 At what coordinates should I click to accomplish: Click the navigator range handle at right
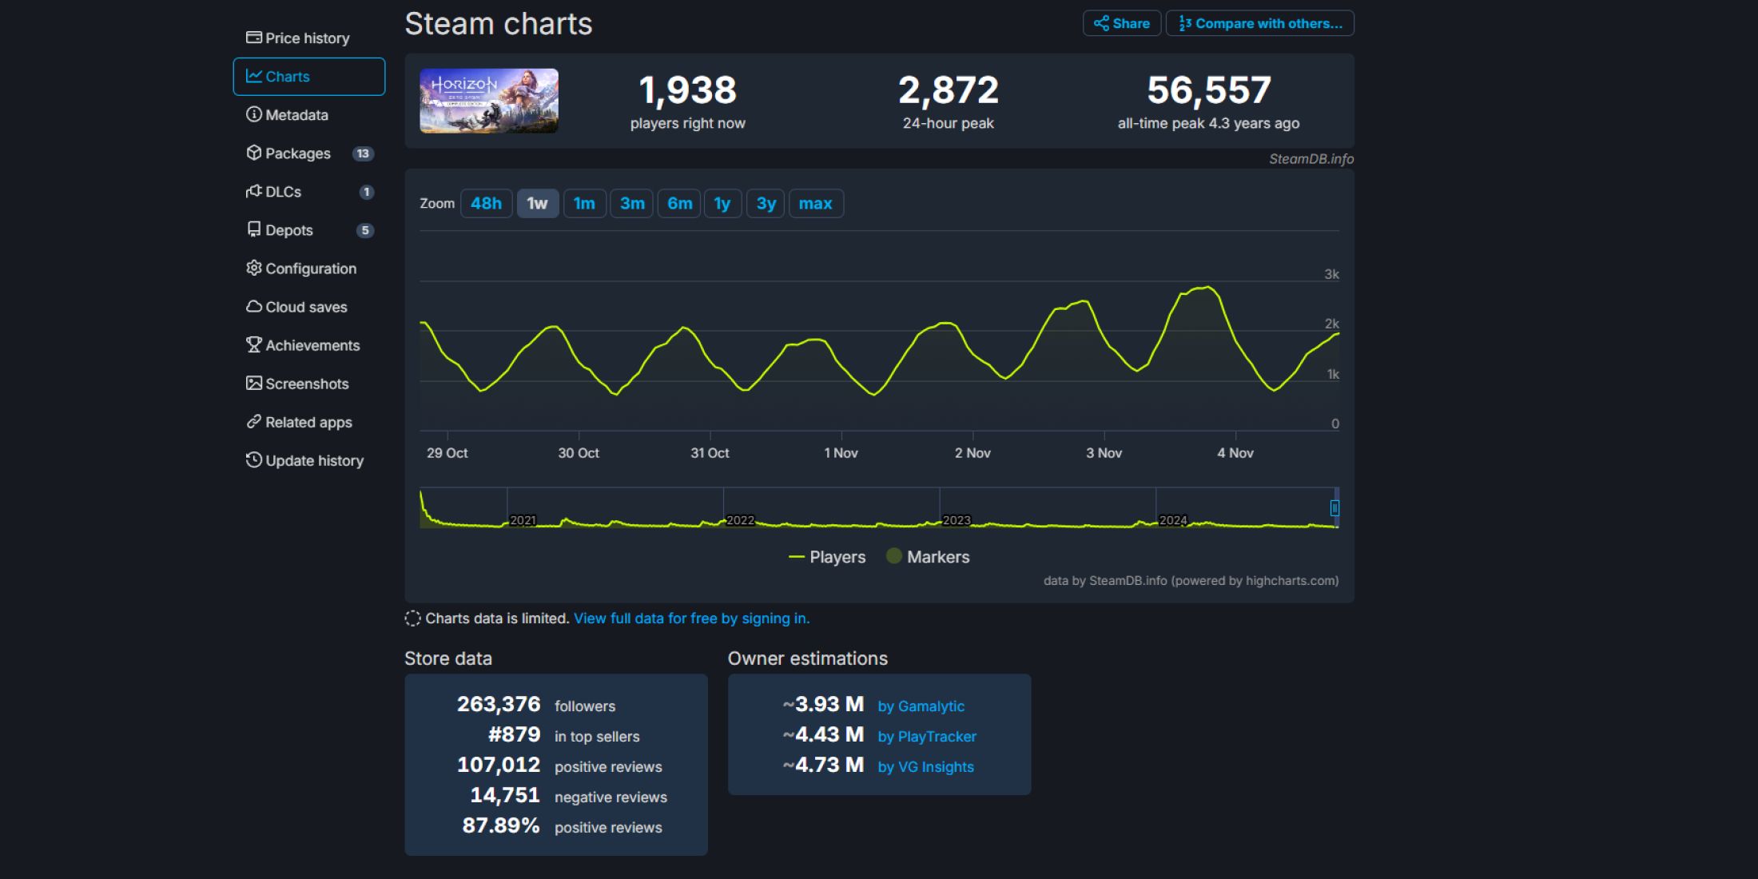tap(1334, 508)
